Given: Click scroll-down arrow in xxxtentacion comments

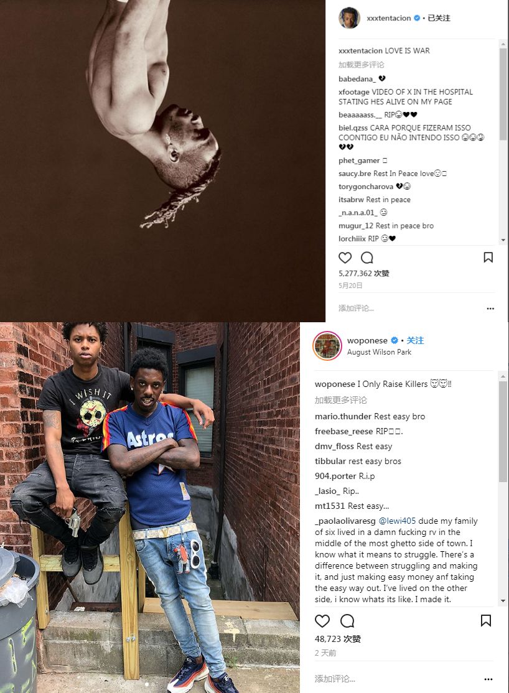Looking at the screenshot, I should (x=503, y=240).
